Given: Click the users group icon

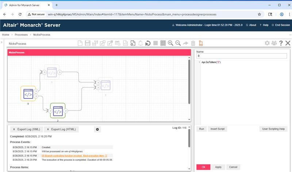Looking at the screenshot, I should click(x=274, y=43).
